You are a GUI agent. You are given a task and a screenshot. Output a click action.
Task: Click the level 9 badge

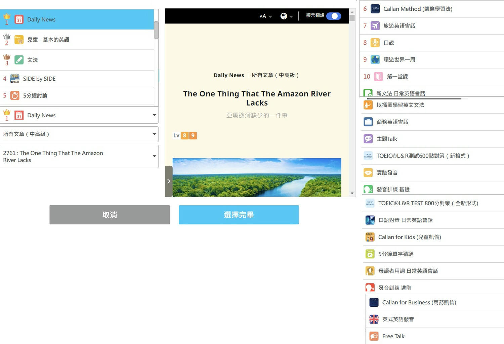[x=193, y=135]
